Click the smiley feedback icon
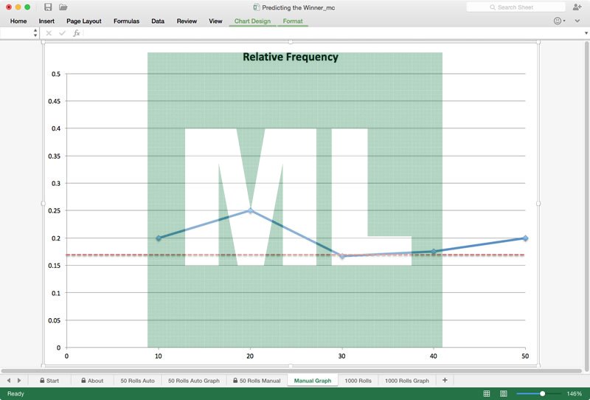 [558, 21]
